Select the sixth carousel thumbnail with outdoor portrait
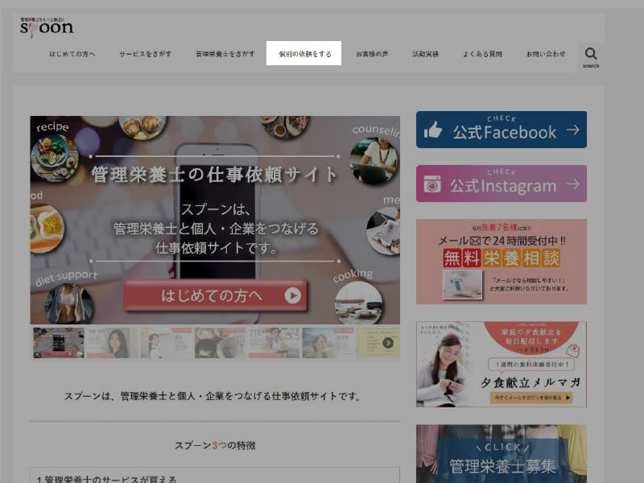This screenshot has width=644, height=483. [x=328, y=343]
